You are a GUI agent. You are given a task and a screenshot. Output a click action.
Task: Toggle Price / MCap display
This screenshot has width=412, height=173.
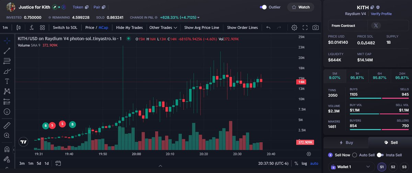click(x=96, y=27)
